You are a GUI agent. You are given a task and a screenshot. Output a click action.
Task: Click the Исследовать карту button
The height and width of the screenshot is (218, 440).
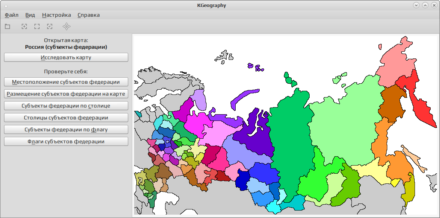coord(66,58)
